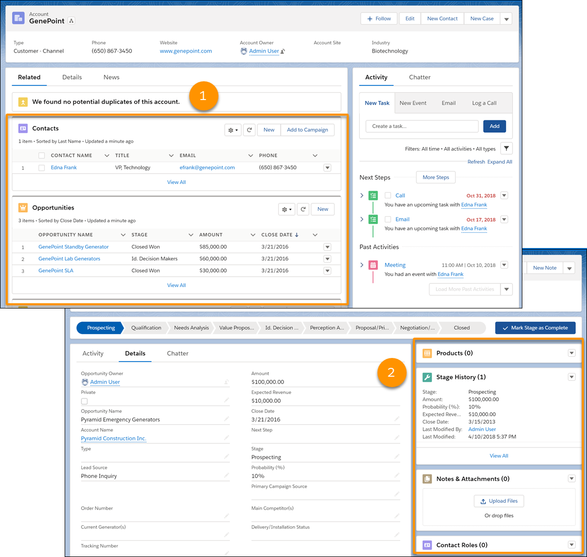Select the Qualification stage on the sales path
Viewport: 587px width, 557px height.
(146, 328)
